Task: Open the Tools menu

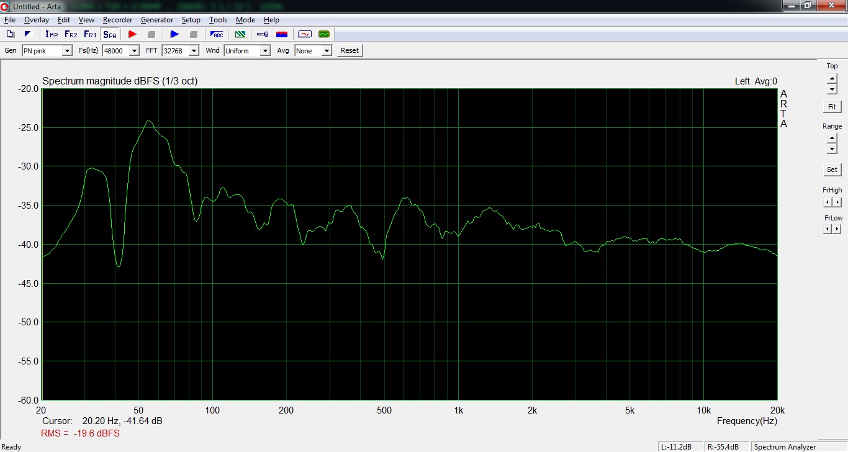Action: point(219,20)
